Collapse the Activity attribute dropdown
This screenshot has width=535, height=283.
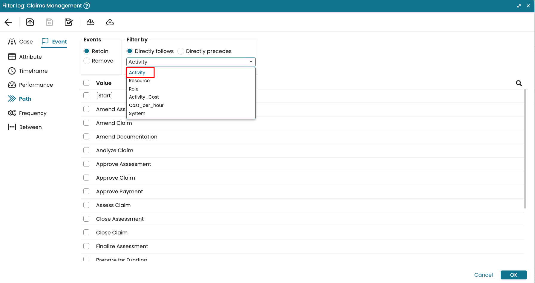tap(251, 62)
